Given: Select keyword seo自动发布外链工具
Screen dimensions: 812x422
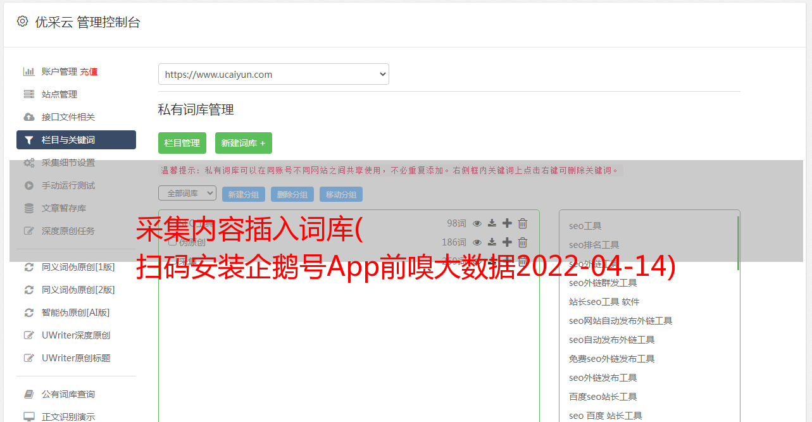Looking at the screenshot, I should (611, 340).
